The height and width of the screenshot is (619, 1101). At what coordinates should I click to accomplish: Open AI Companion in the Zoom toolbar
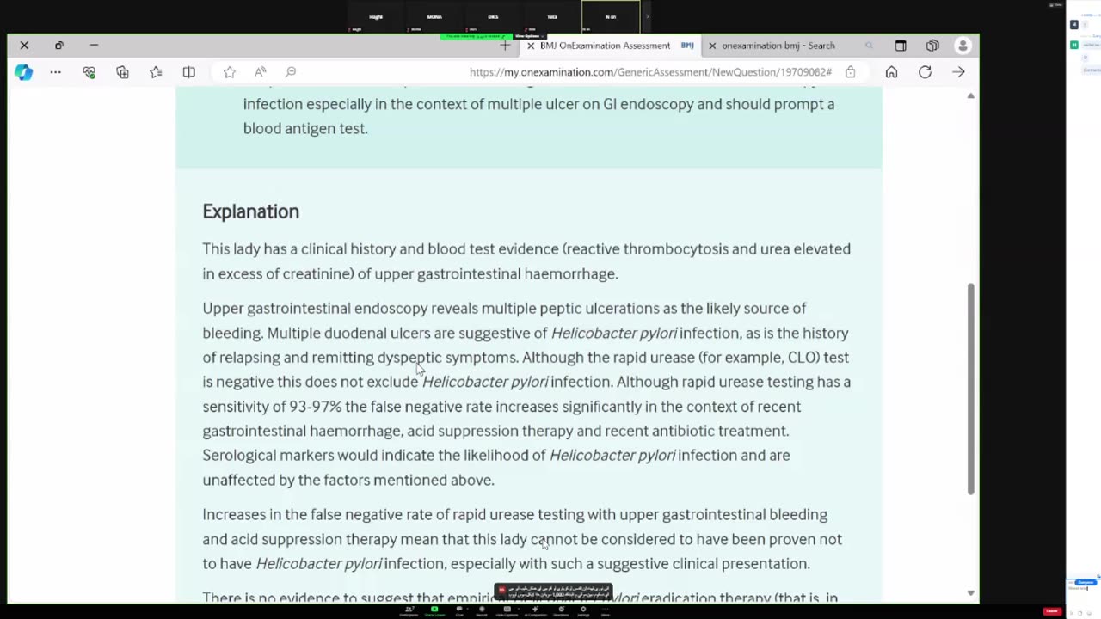tap(535, 611)
